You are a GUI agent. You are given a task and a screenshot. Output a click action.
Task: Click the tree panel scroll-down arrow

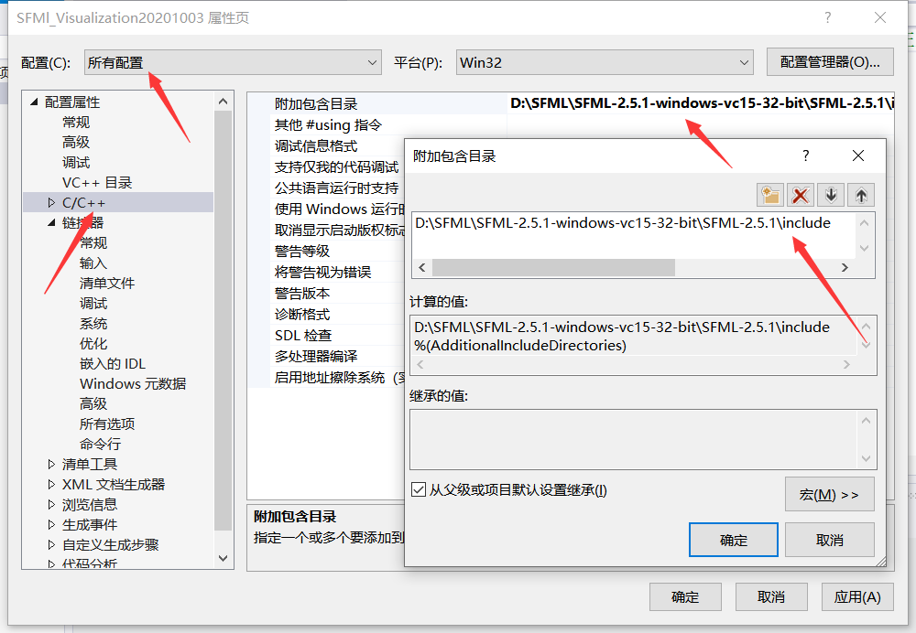(x=223, y=558)
